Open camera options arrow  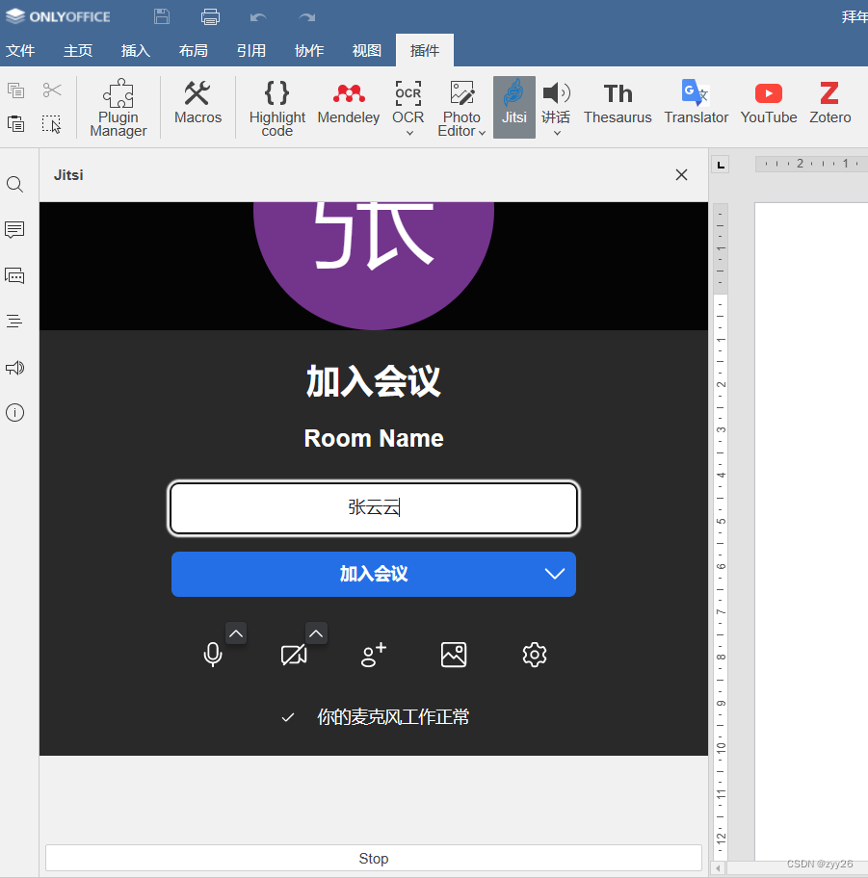pyautogui.click(x=316, y=633)
